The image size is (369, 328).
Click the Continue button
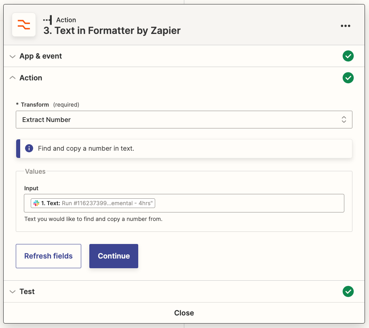114,256
